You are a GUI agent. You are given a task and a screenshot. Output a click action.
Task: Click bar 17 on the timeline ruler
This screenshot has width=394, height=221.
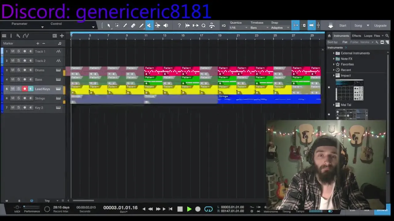point(201,36)
